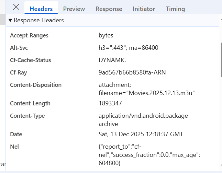Click the Alt-Svc header value

point(128,48)
